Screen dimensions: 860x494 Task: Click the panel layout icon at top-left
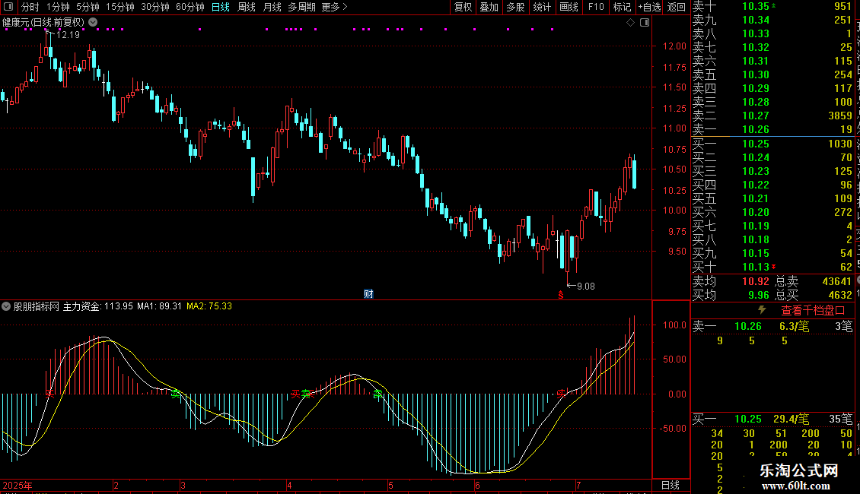tap(8, 7)
